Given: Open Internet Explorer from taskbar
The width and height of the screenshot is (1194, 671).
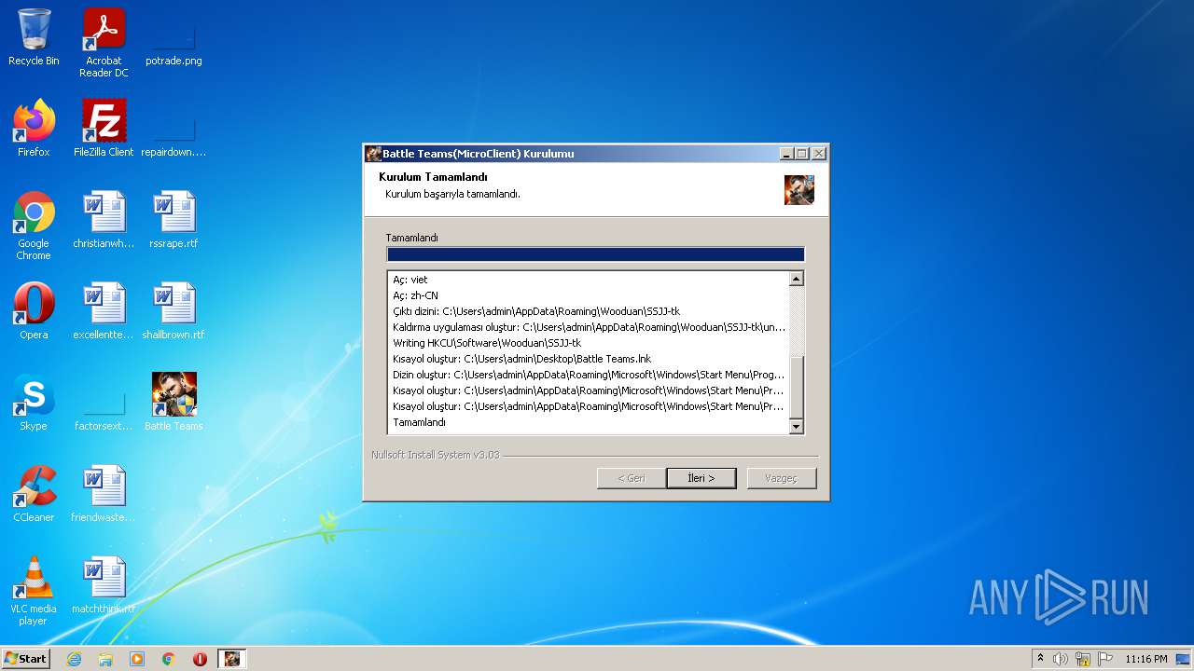Looking at the screenshot, I should click(74, 659).
